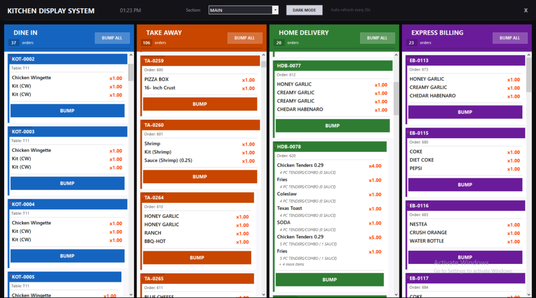Bump all Dine In orders
This screenshot has width=536, height=298.
click(x=112, y=38)
